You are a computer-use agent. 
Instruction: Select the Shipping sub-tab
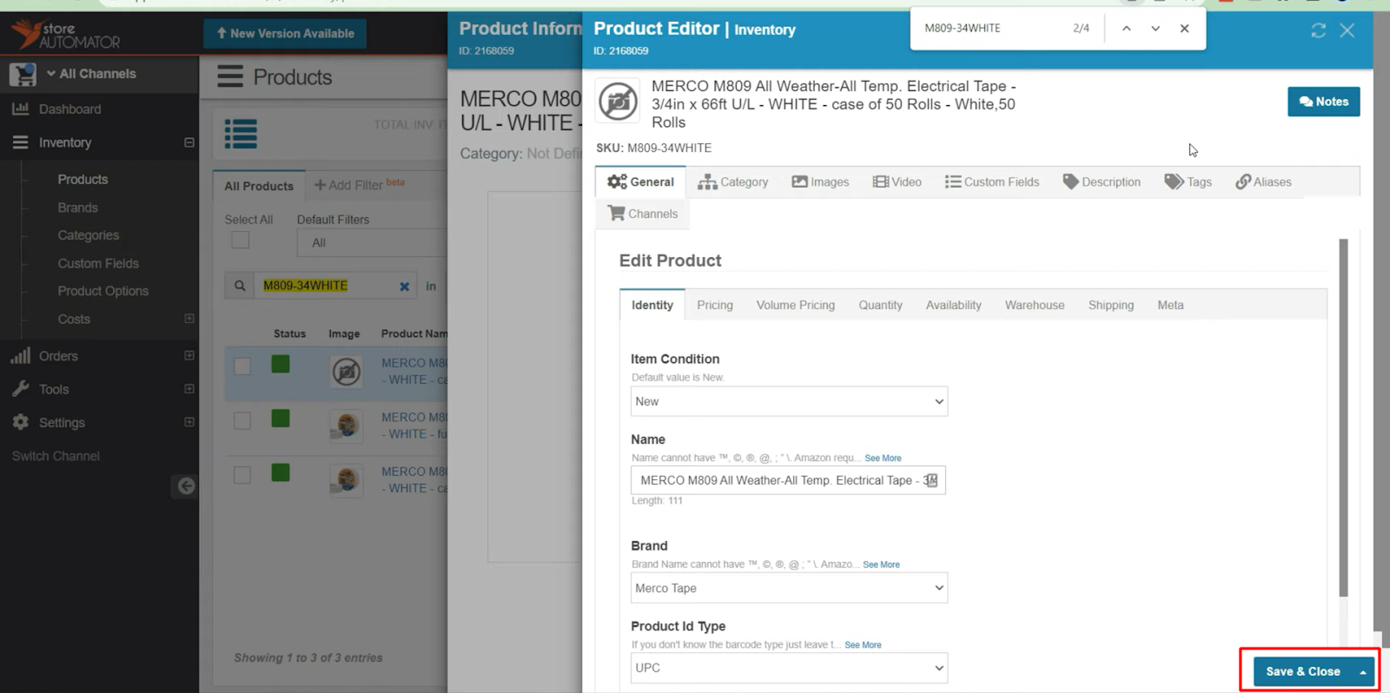(x=1111, y=305)
